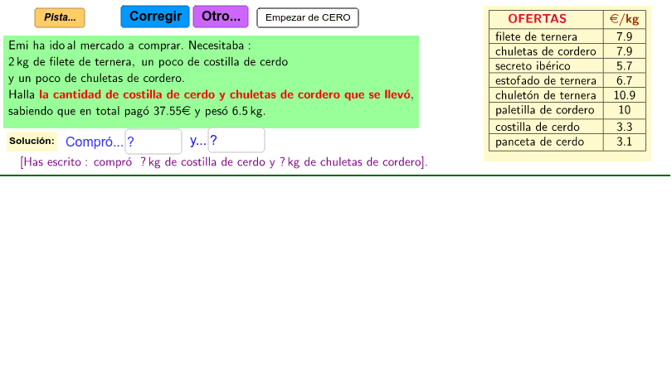Click the line '2 kg de filete de ternera'
The height and width of the screenshot is (370, 672).
(x=148, y=62)
